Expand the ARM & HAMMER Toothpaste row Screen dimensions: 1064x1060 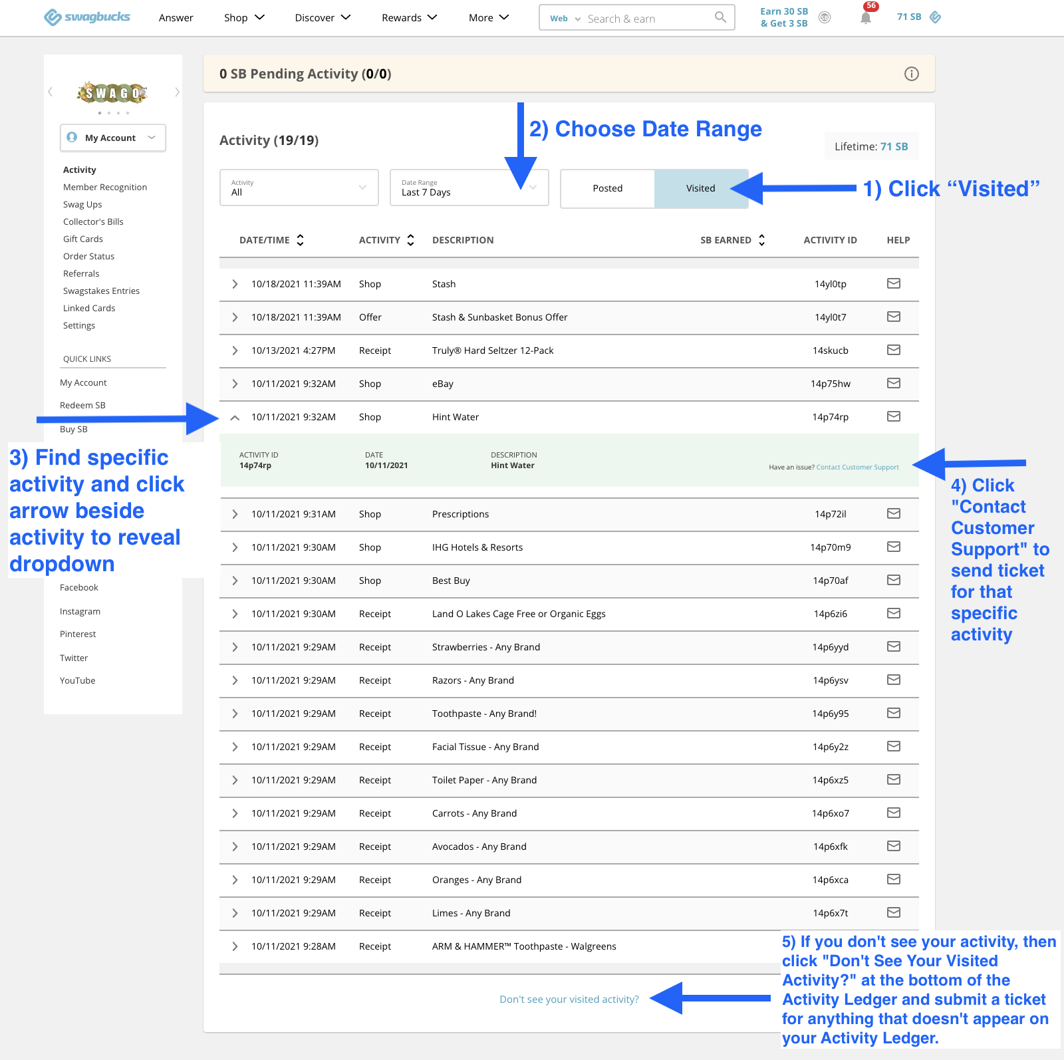click(x=235, y=946)
